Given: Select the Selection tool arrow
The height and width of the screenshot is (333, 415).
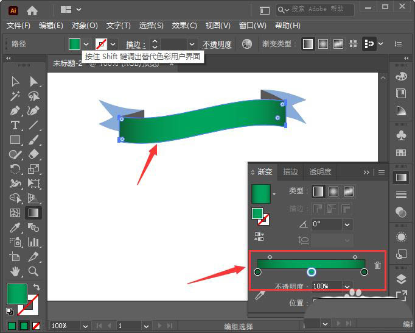Looking at the screenshot, I should pos(15,82).
